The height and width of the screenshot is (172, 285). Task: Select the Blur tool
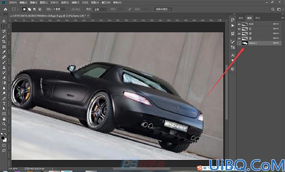click(x=4, y=88)
